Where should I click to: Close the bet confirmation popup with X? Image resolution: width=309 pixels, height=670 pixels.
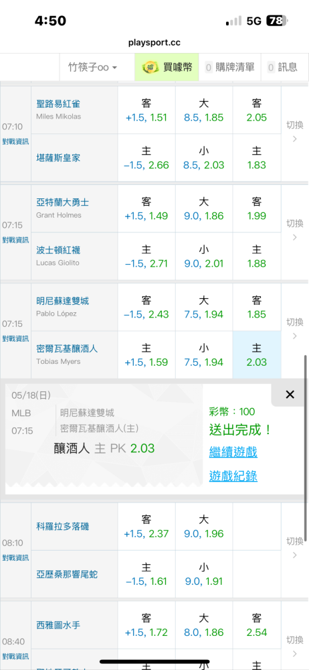coord(290,395)
